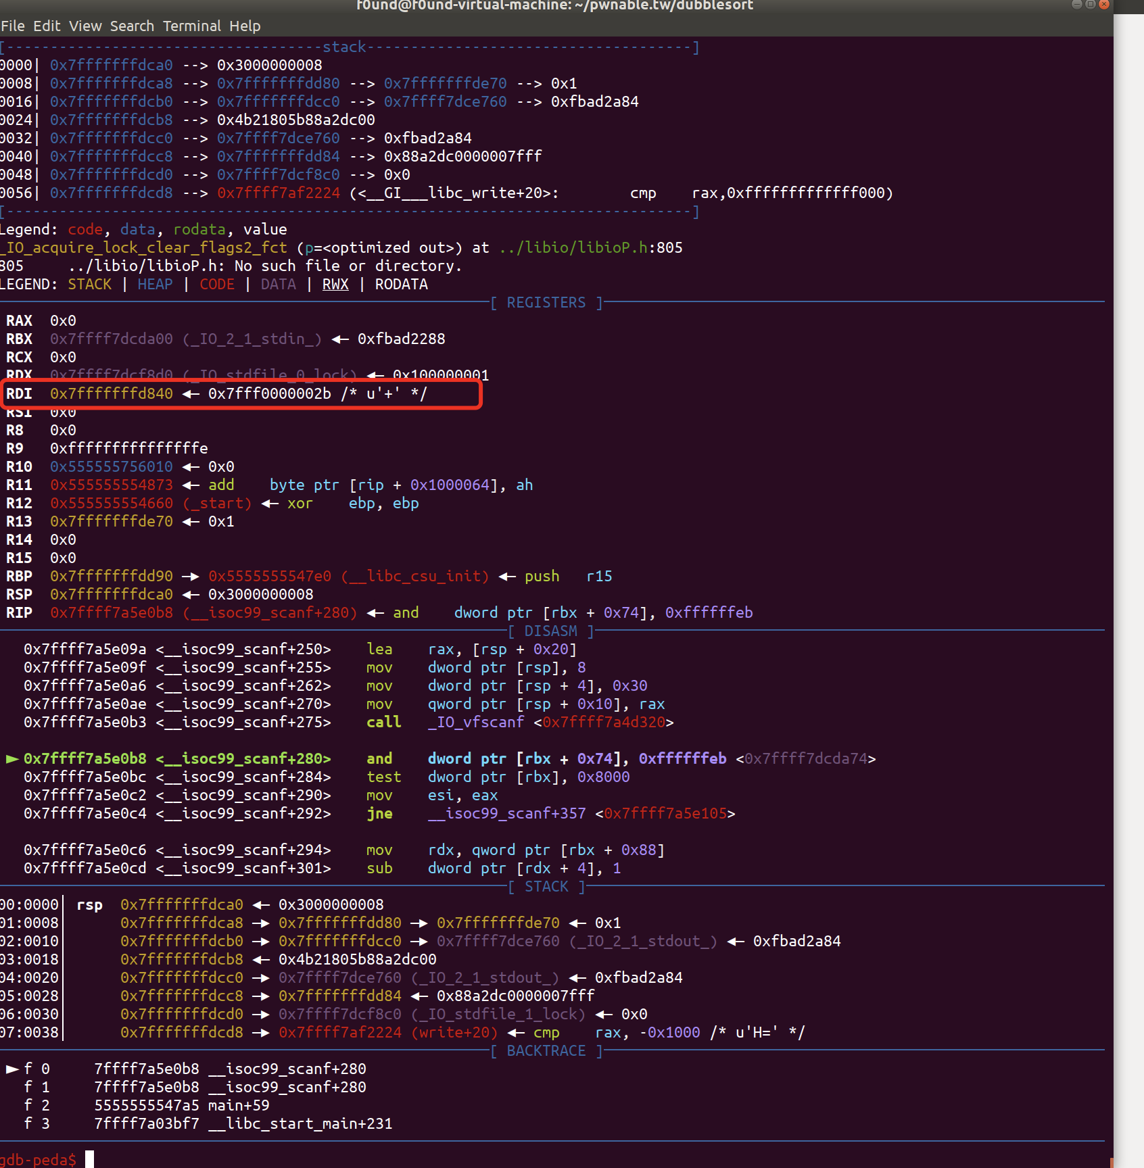Click the _IO_vfscanf call target text
The height and width of the screenshot is (1168, 1144).
click(x=475, y=722)
